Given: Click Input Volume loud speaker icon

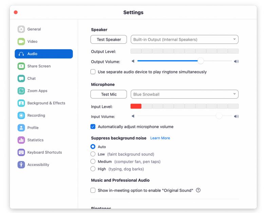Looking at the screenshot, I should [x=236, y=116].
